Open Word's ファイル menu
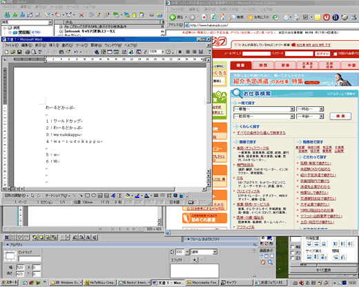The image size is (359, 287). pyautogui.click(x=12, y=46)
